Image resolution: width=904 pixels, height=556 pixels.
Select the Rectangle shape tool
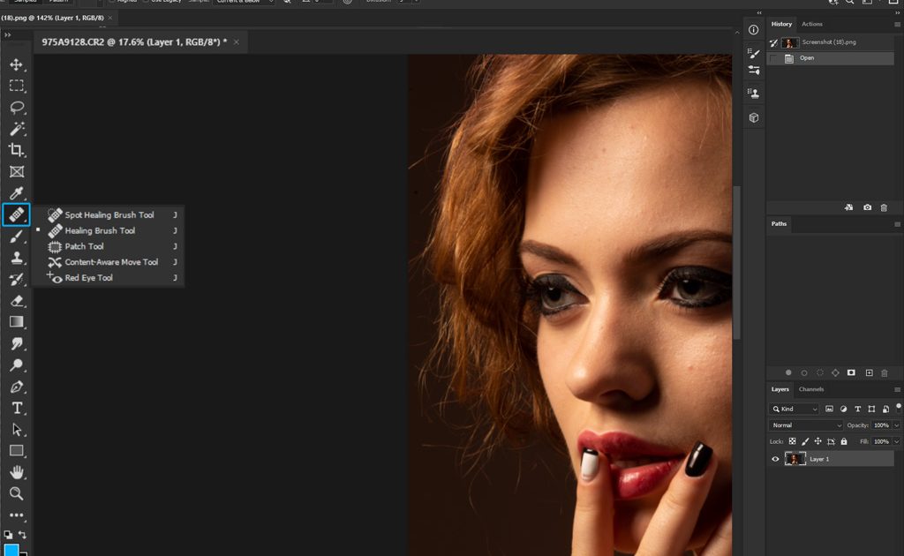16,451
